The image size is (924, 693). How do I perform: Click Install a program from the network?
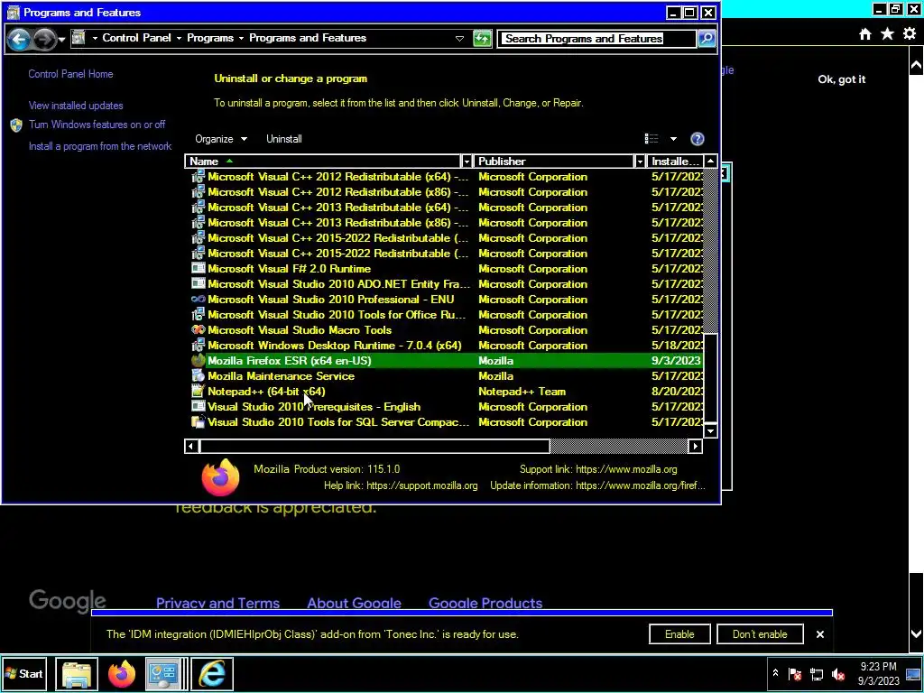click(100, 146)
